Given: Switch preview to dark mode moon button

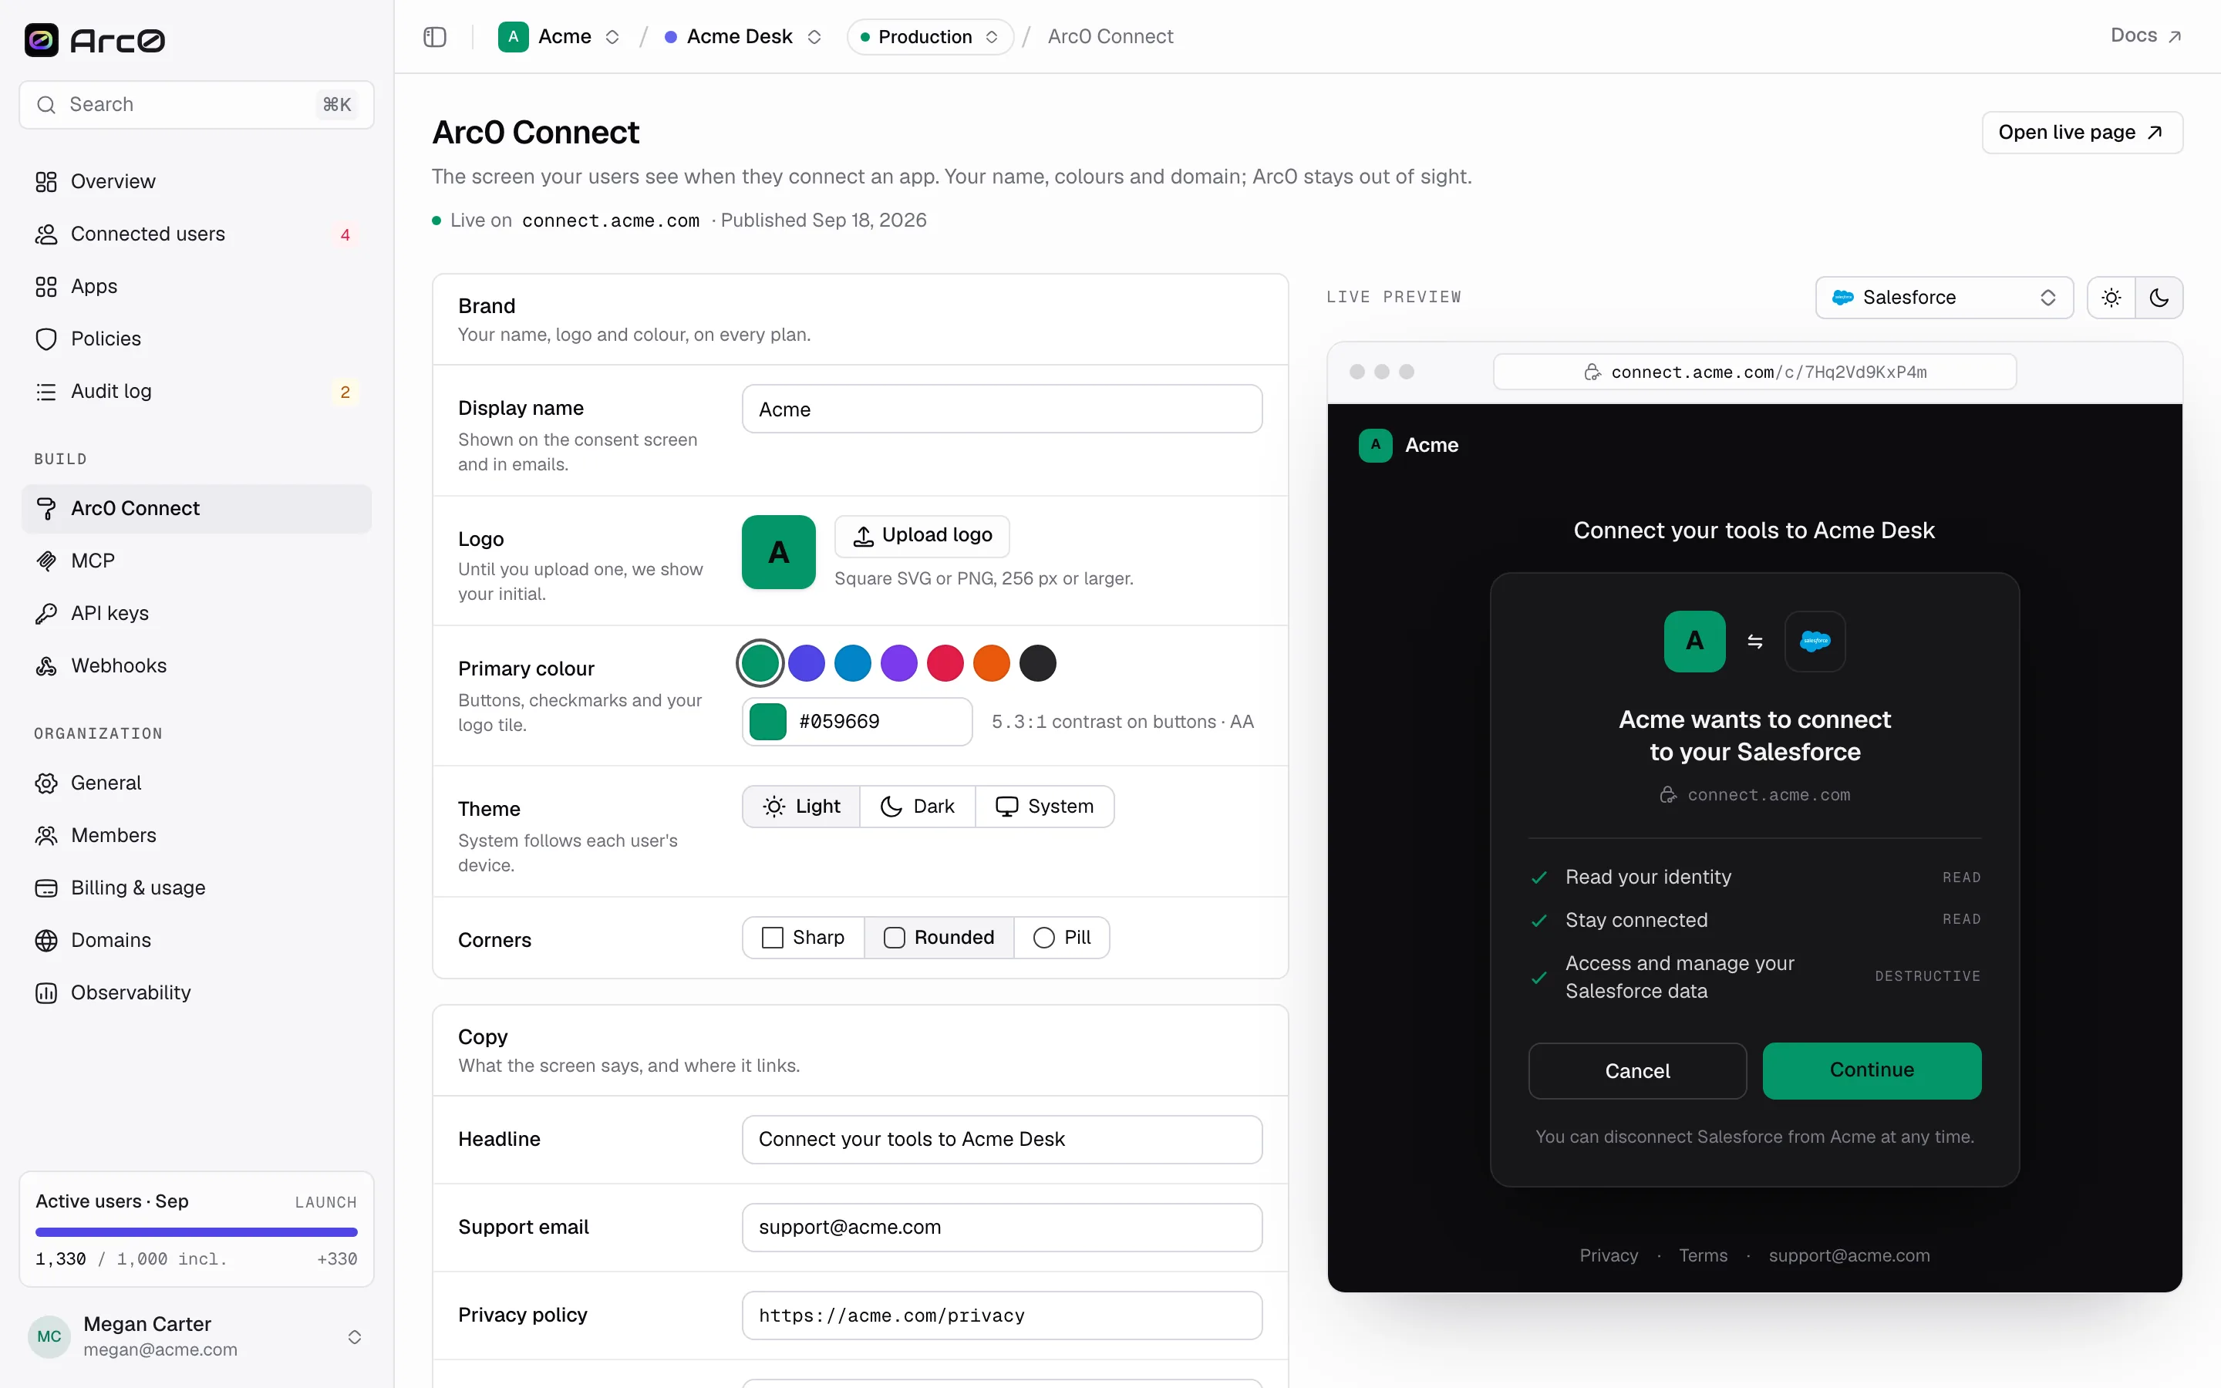Looking at the screenshot, I should pos(2159,298).
